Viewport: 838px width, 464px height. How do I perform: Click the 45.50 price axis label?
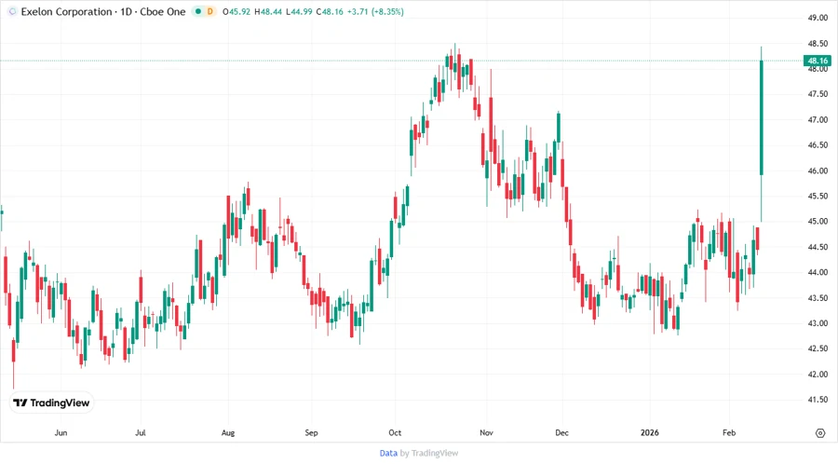tap(818, 196)
